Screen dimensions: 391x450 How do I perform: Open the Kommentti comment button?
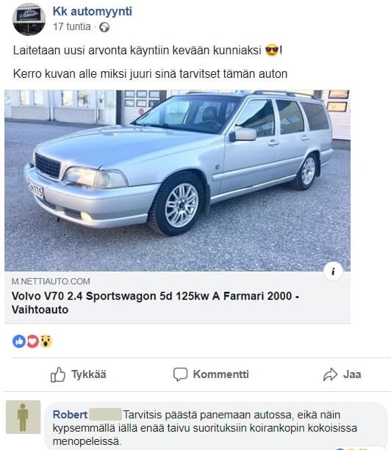(211, 374)
